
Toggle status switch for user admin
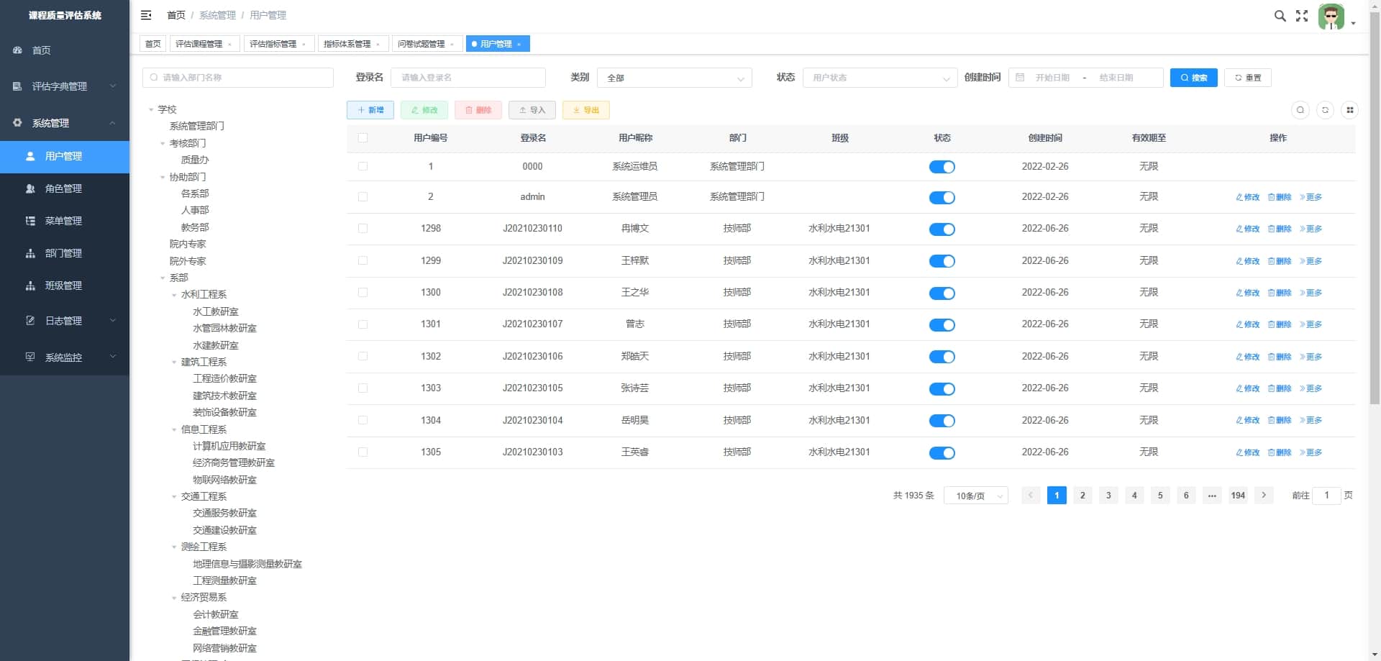[942, 198]
